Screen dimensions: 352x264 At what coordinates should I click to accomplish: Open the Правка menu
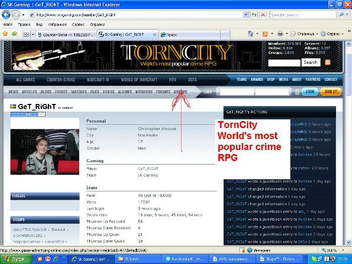click(x=24, y=24)
